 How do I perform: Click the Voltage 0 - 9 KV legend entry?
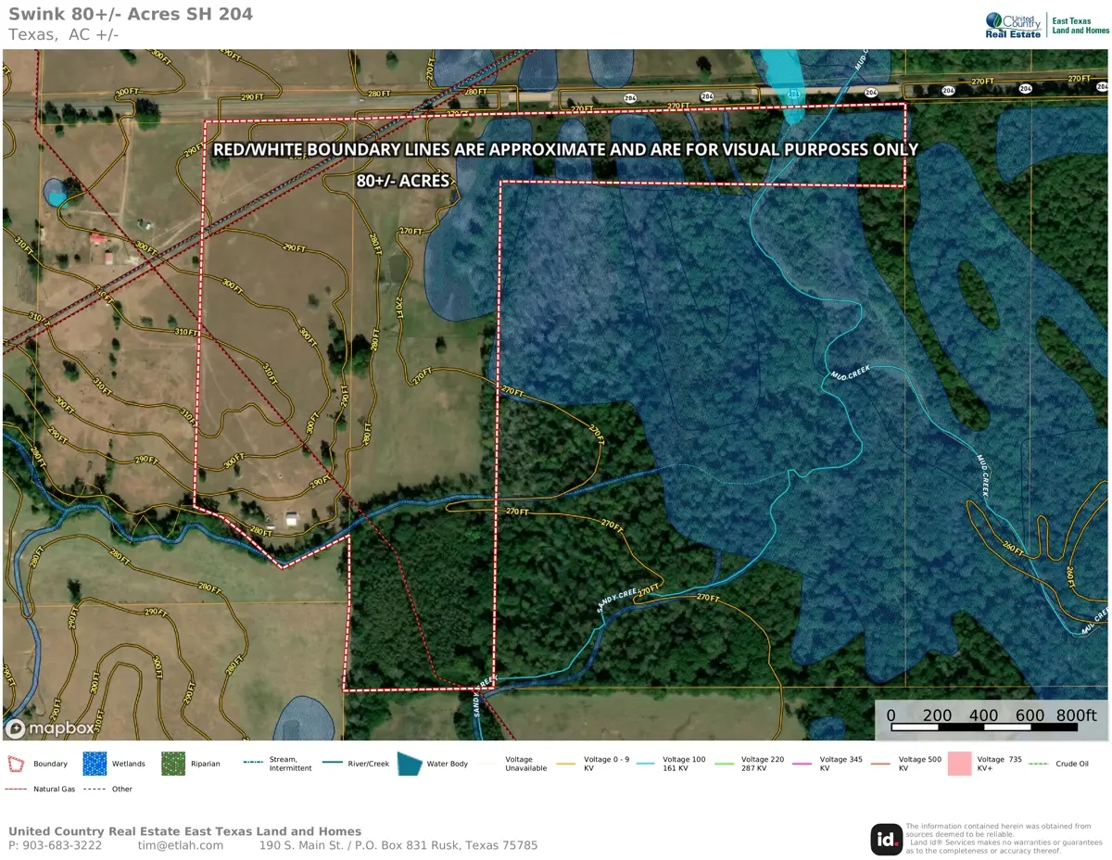(x=595, y=764)
